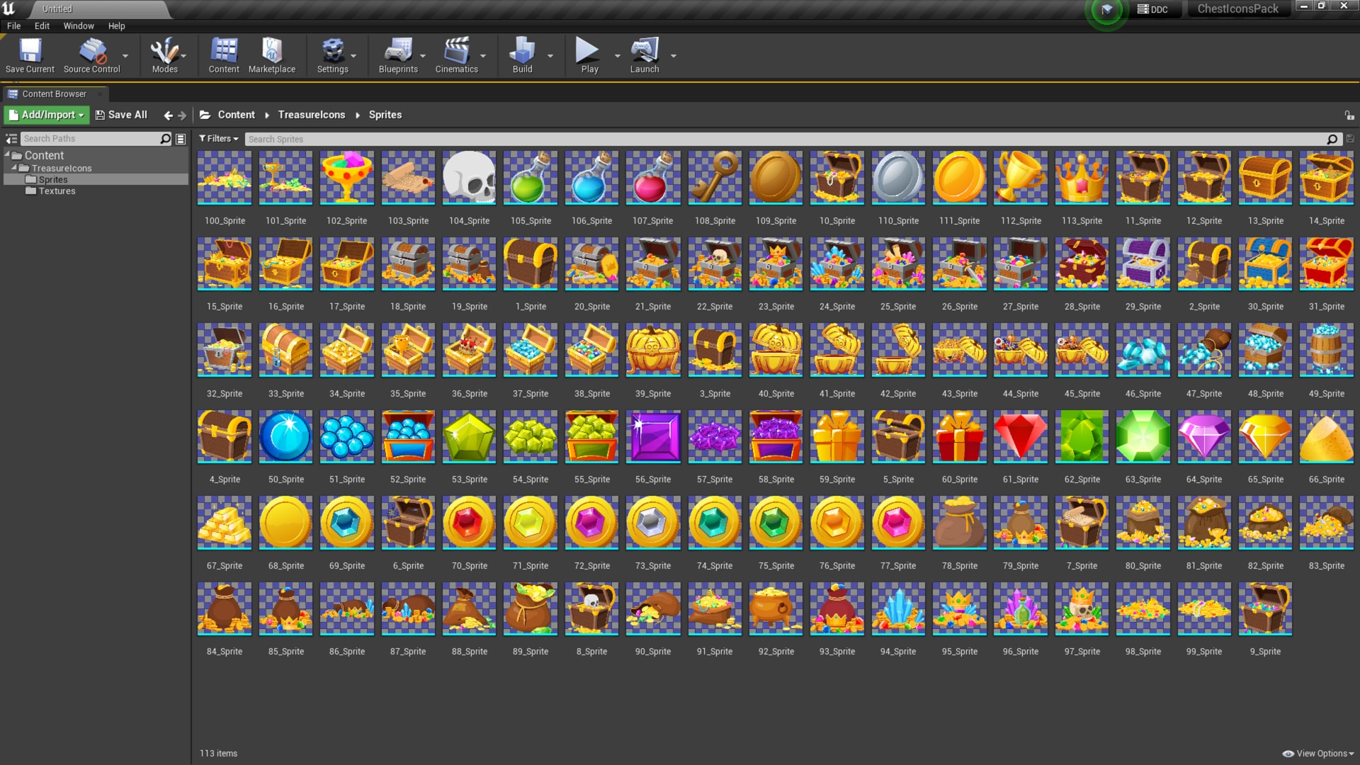The width and height of the screenshot is (1360, 765).
Task: Open the Filters dropdown
Action: [219, 138]
